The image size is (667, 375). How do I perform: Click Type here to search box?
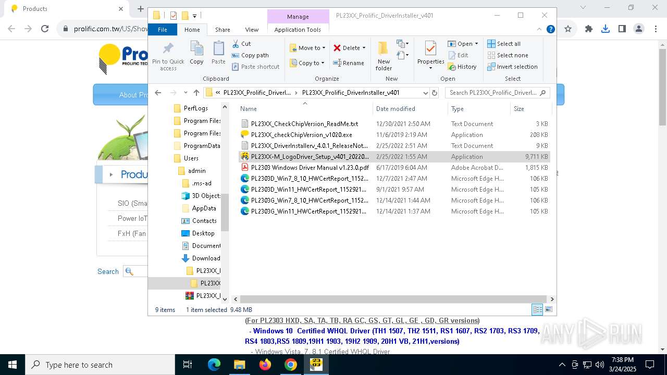coord(100,365)
